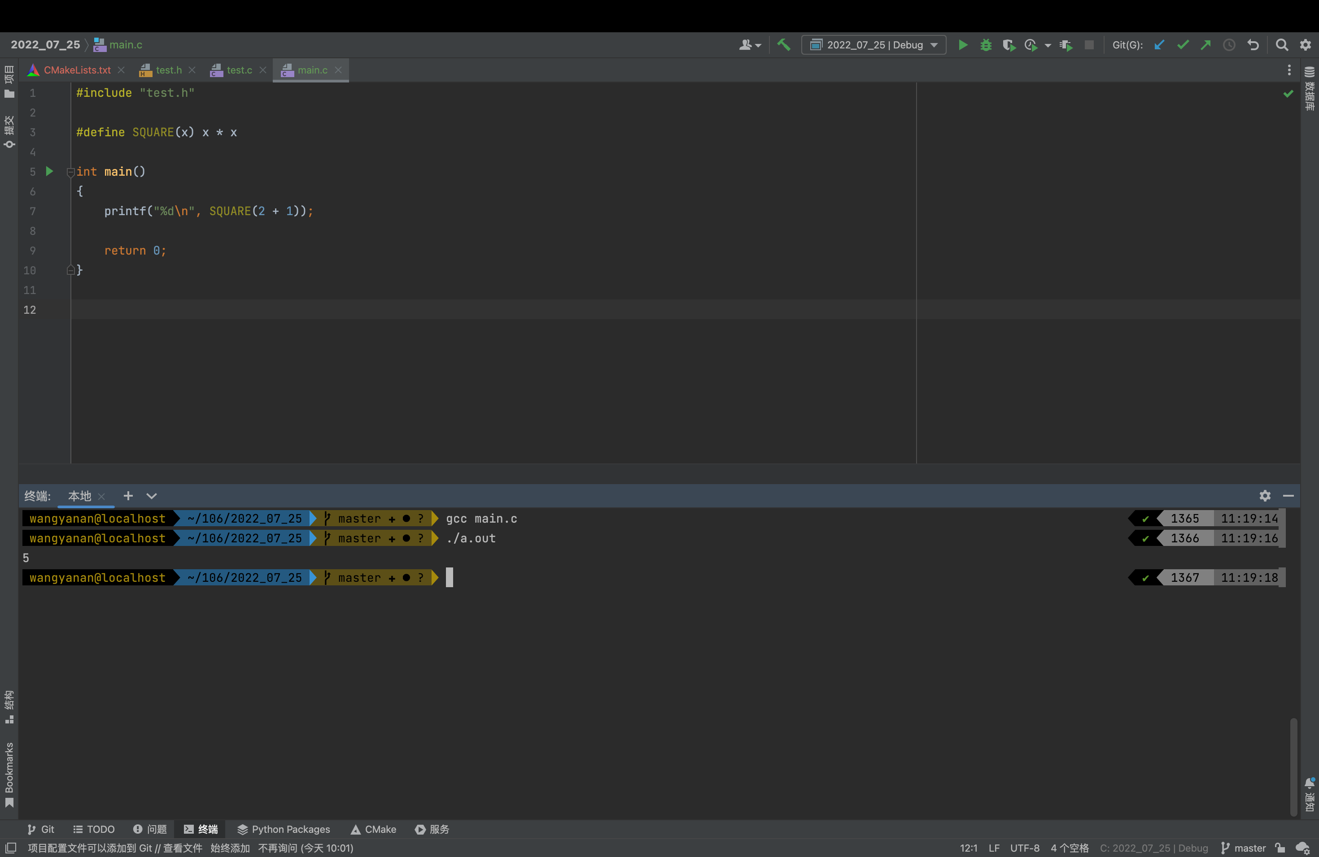Switch to the test.c editor tab
Screen dimensions: 1319x857
click(x=238, y=70)
